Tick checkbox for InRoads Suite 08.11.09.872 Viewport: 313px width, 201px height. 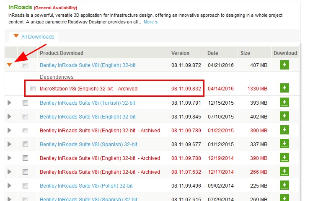[26, 65]
